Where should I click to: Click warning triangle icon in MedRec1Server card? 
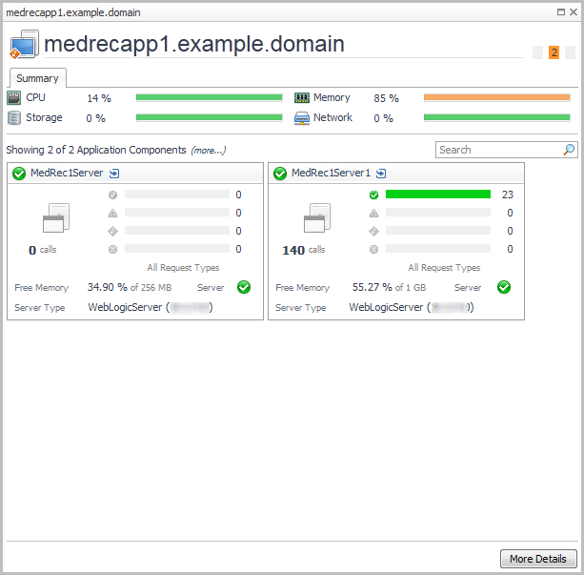click(x=112, y=213)
